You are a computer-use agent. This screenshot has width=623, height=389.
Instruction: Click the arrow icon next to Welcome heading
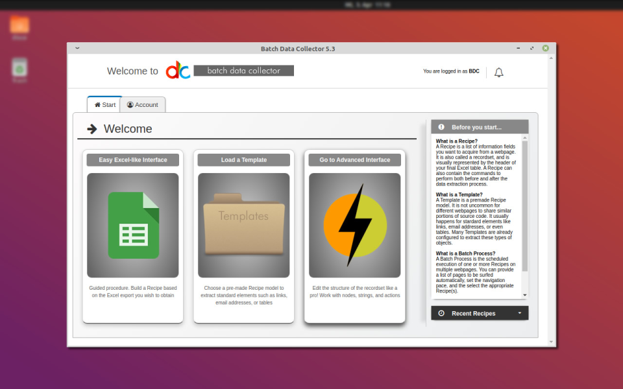pos(91,129)
